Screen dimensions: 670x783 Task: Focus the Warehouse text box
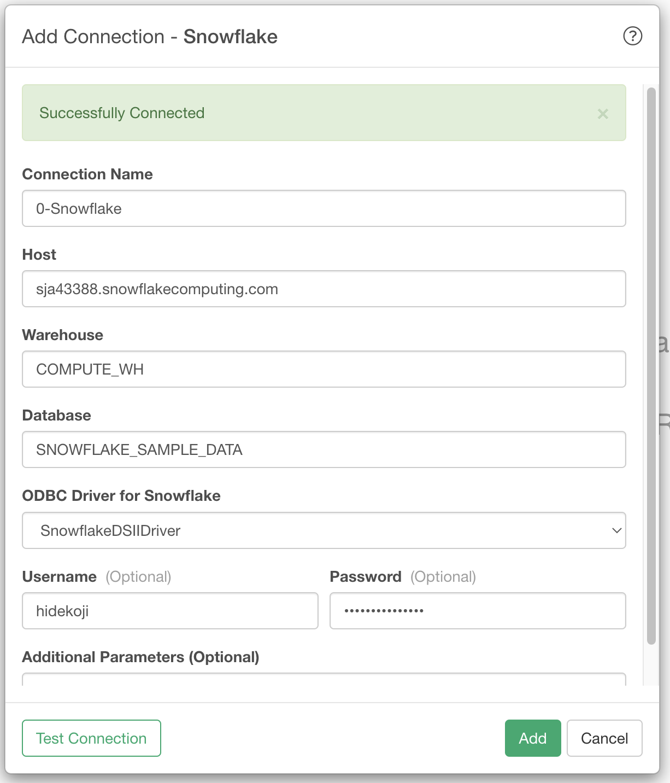coord(324,369)
